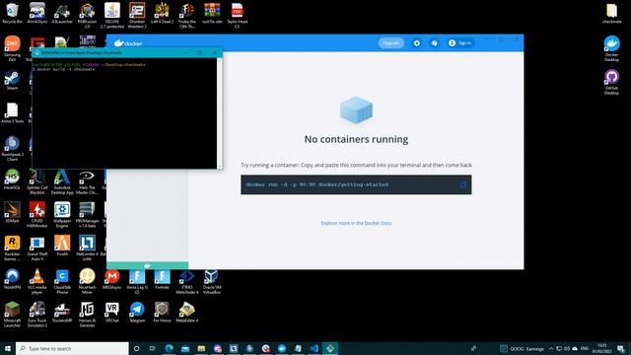Launch Steam from the desktop

(12, 80)
